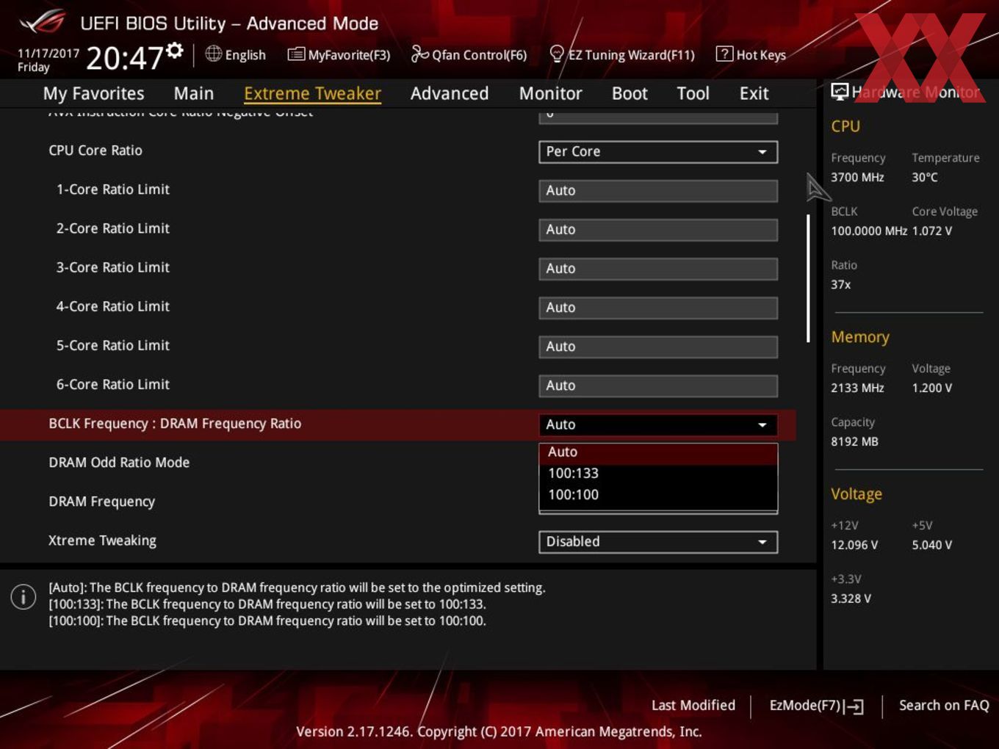Open MyFavorite(F3) list icon

tap(296, 54)
